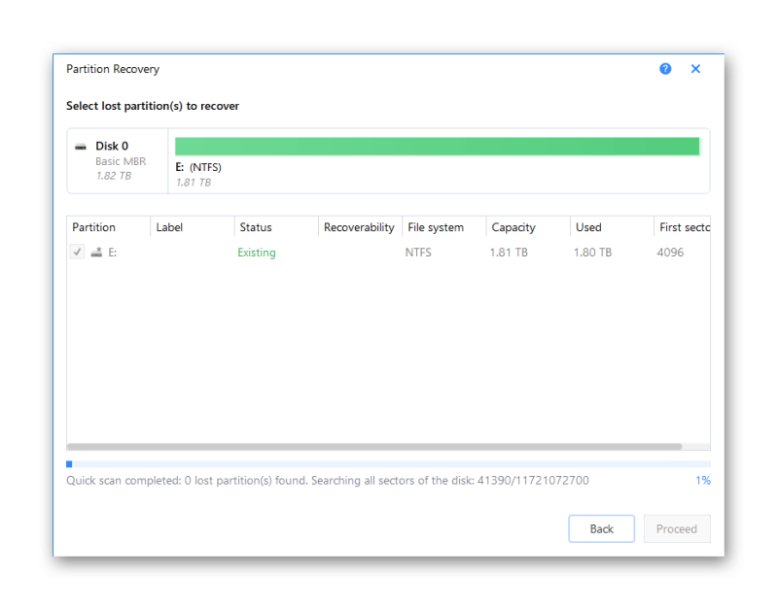This screenshot has width=778, height=610.
Task: Click the Partition column header
Action: click(108, 227)
